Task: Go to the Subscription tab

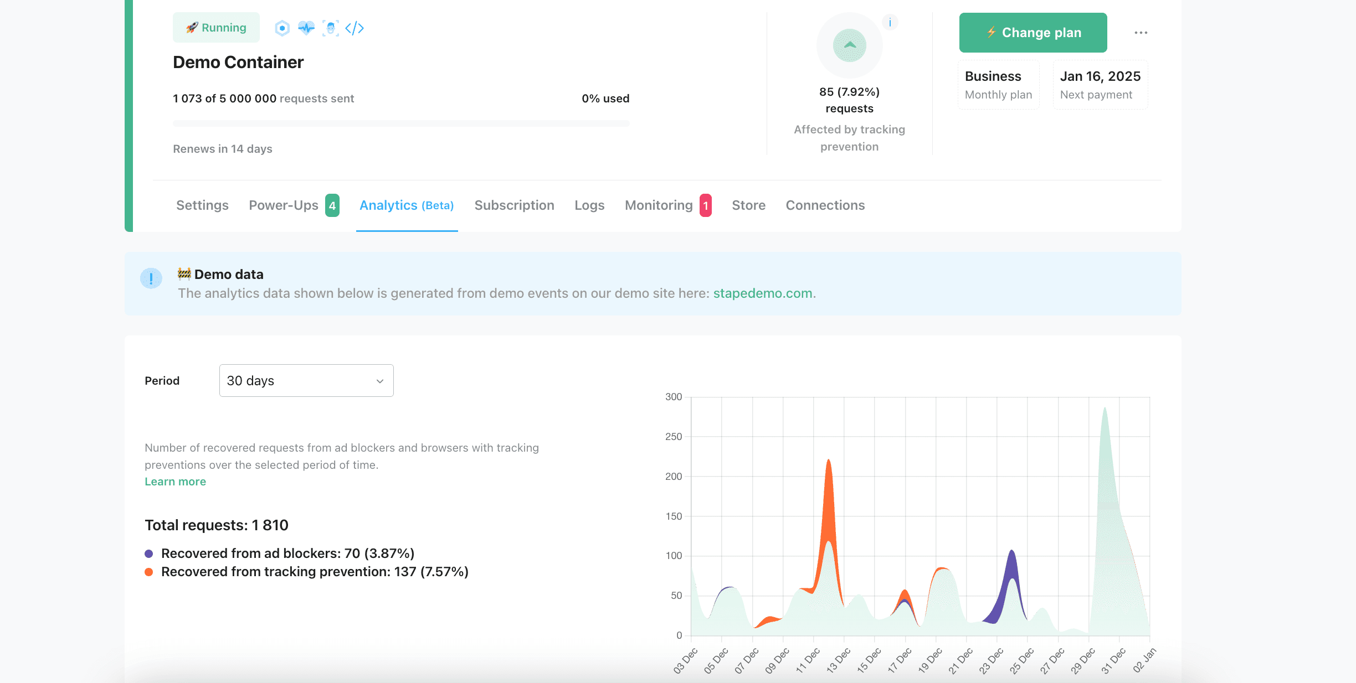Action: click(x=514, y=205)
